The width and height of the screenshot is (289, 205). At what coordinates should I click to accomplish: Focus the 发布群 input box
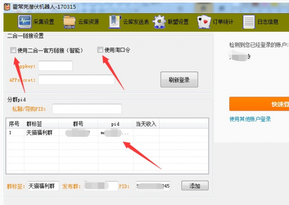101,186
